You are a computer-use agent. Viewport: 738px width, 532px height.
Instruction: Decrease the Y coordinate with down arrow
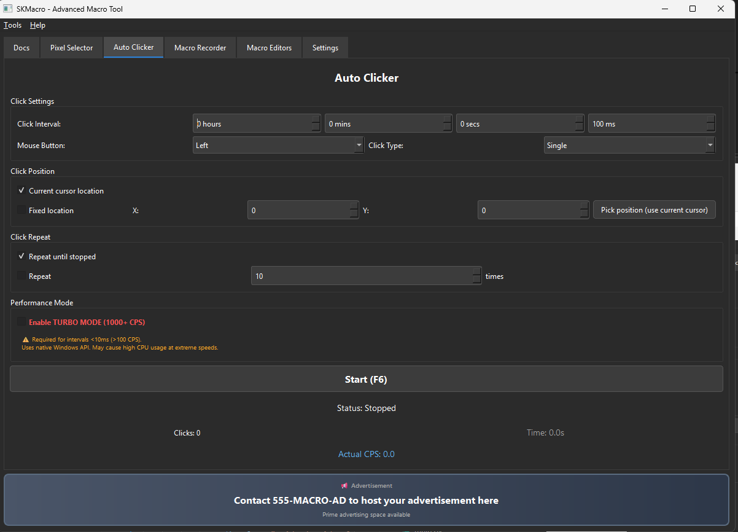(585, 214)
